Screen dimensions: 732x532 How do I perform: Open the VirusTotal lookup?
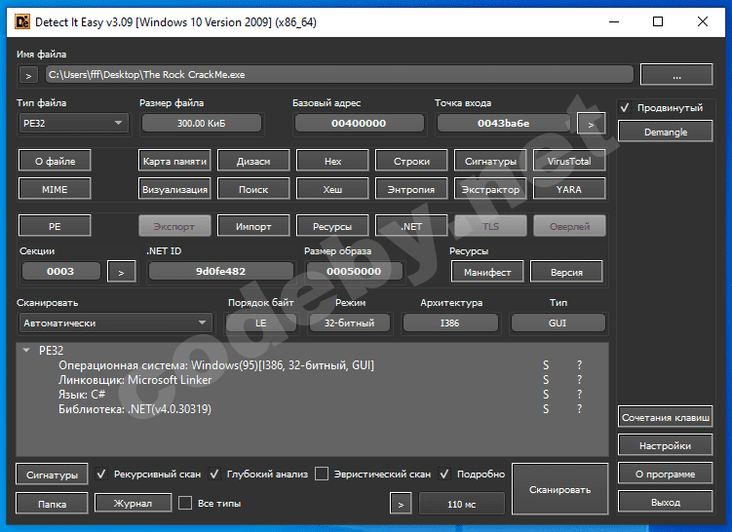click(x=569, y=161)
